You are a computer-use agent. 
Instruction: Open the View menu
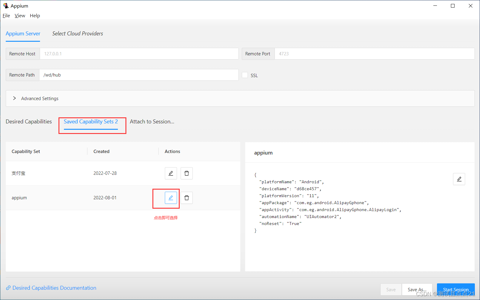[x=20, y=15]
